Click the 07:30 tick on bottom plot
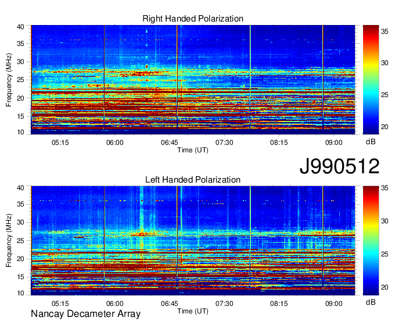The height and width of the screenshot is (321, 395). [x=224, y=304]
